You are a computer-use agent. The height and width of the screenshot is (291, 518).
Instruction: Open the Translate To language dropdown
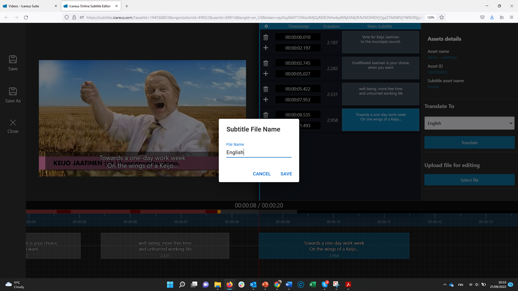pos(469,123)
